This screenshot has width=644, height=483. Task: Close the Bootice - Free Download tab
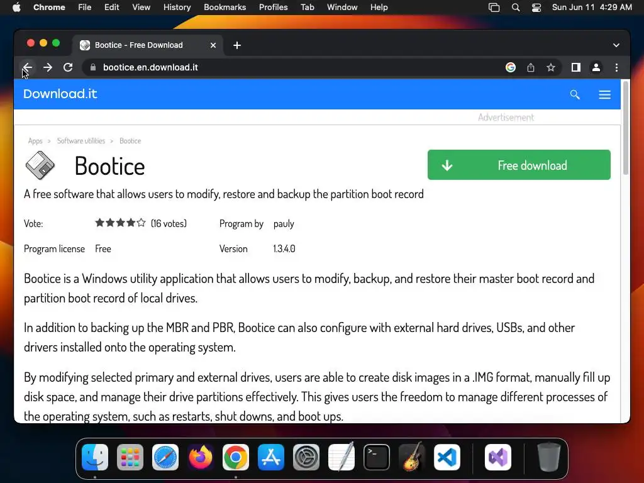click(x=213, y=45)
